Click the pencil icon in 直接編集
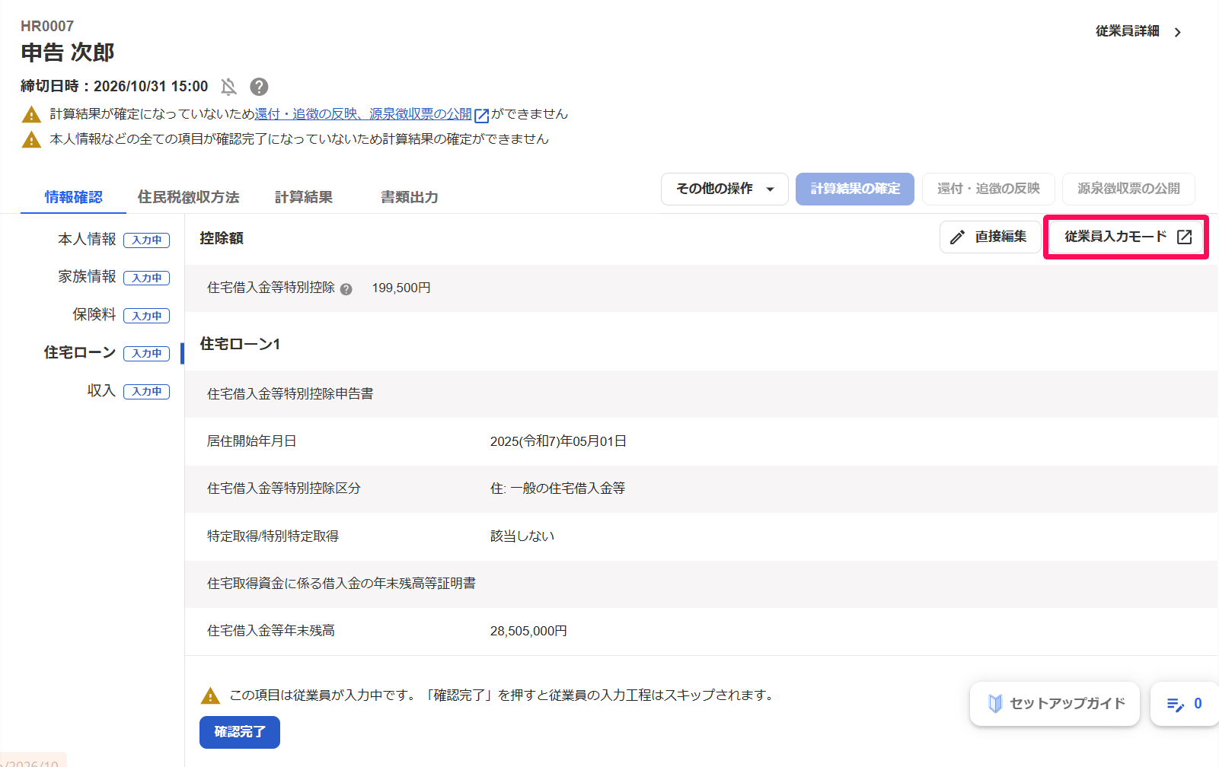This screenshot has height=767, width=1219. 957,237
